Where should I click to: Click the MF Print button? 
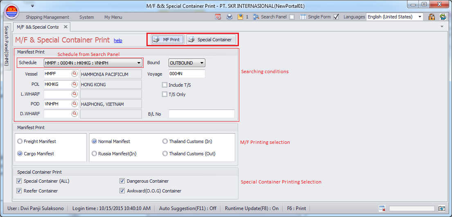click(x=168, y=40)
